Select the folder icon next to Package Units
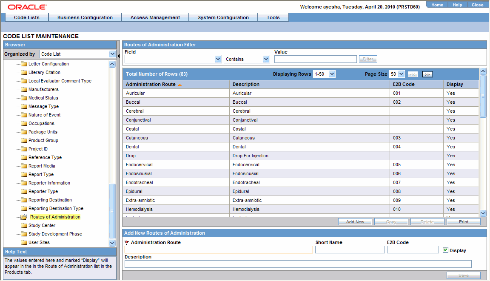This screenshot has width=490, height=281. tap(24, 132)
